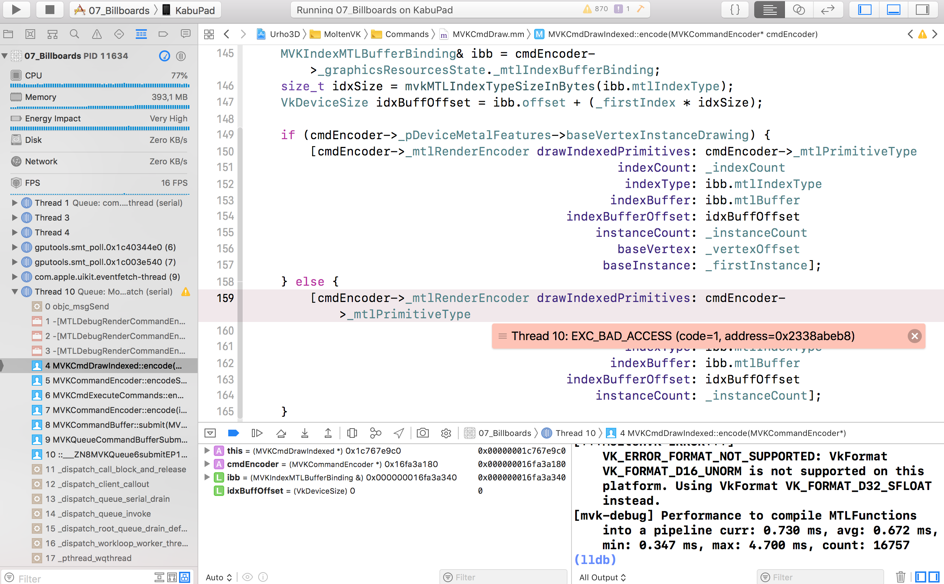Image resolution: width=944 pixels, height=584 pixels.
Task: Click MVKCmdDraw.mm in the jump bar
Action: point(482,34)
